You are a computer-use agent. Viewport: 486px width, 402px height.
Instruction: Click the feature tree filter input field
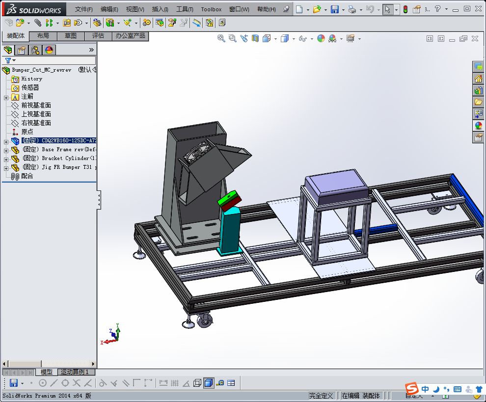coord(54,60)
